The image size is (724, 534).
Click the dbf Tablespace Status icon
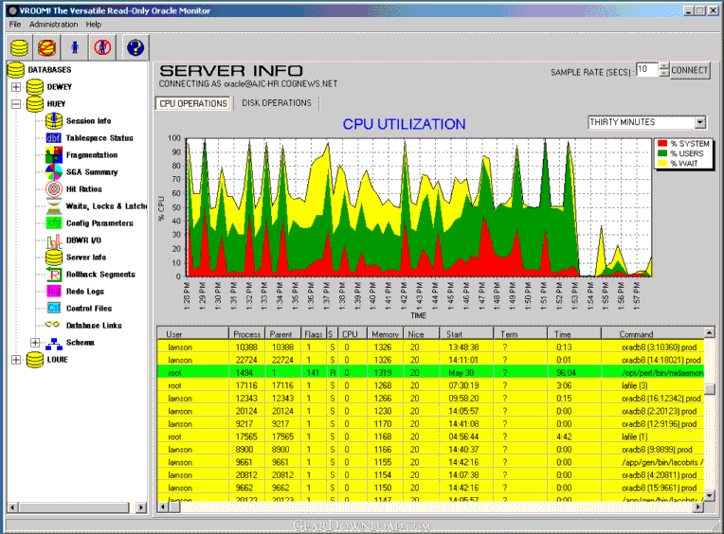pos(54,138)
